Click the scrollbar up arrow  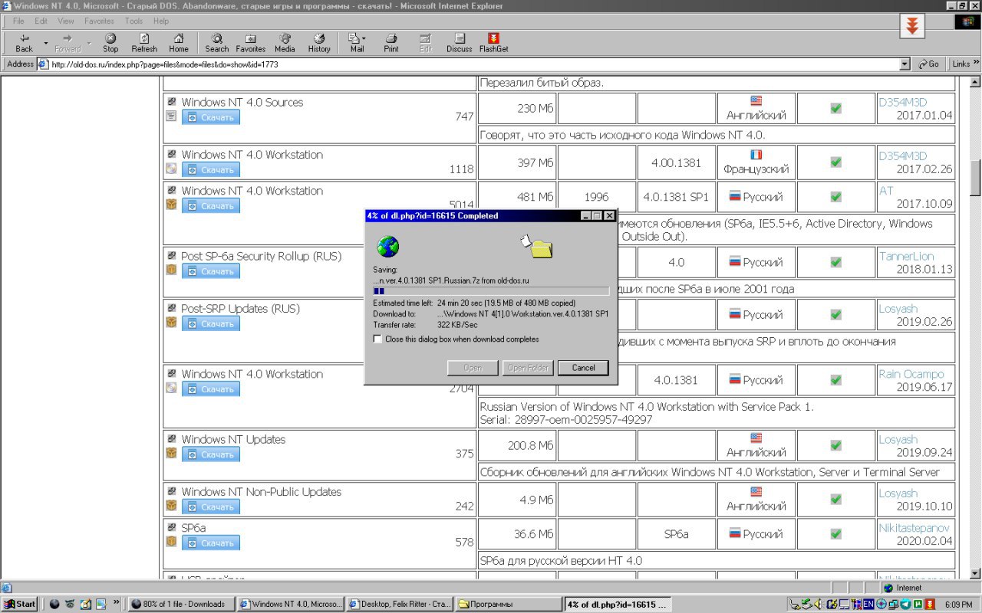(975, 82)
